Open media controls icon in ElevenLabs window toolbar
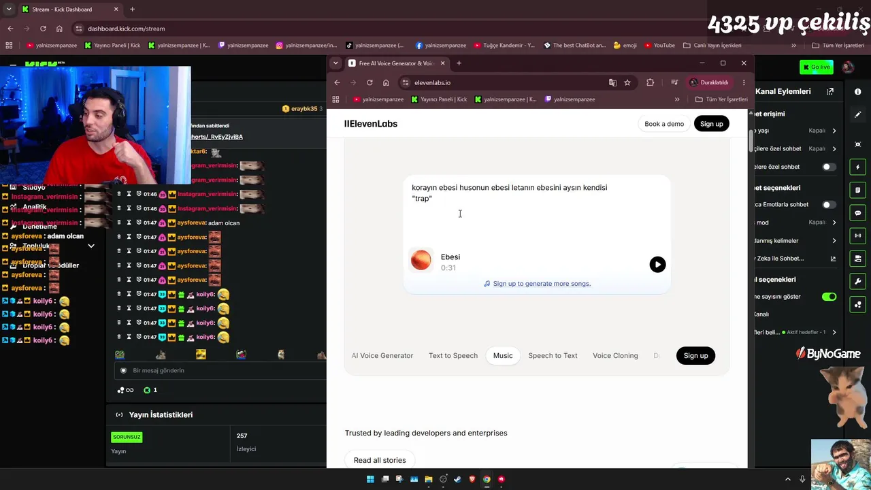This screenshot has width=871, height=490. 674,82
